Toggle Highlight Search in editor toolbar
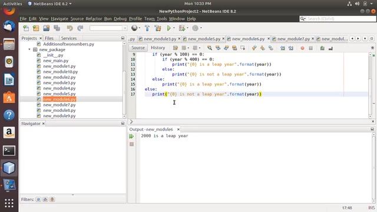This screenshot has height=212, width=377. 234,48
